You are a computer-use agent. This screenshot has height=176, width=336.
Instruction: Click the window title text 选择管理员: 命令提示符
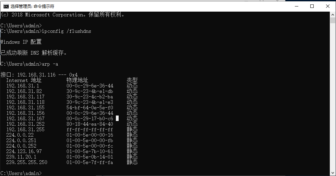pos(32,6)
